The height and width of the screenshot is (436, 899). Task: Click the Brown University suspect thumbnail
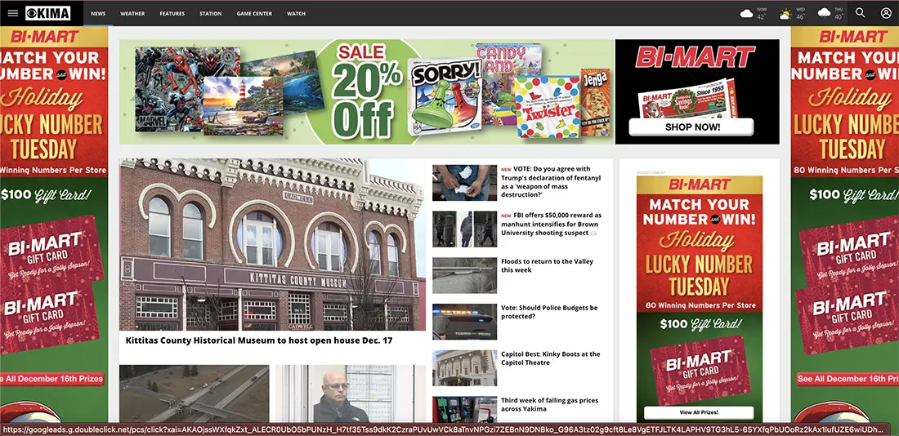[x=464, y=229]
